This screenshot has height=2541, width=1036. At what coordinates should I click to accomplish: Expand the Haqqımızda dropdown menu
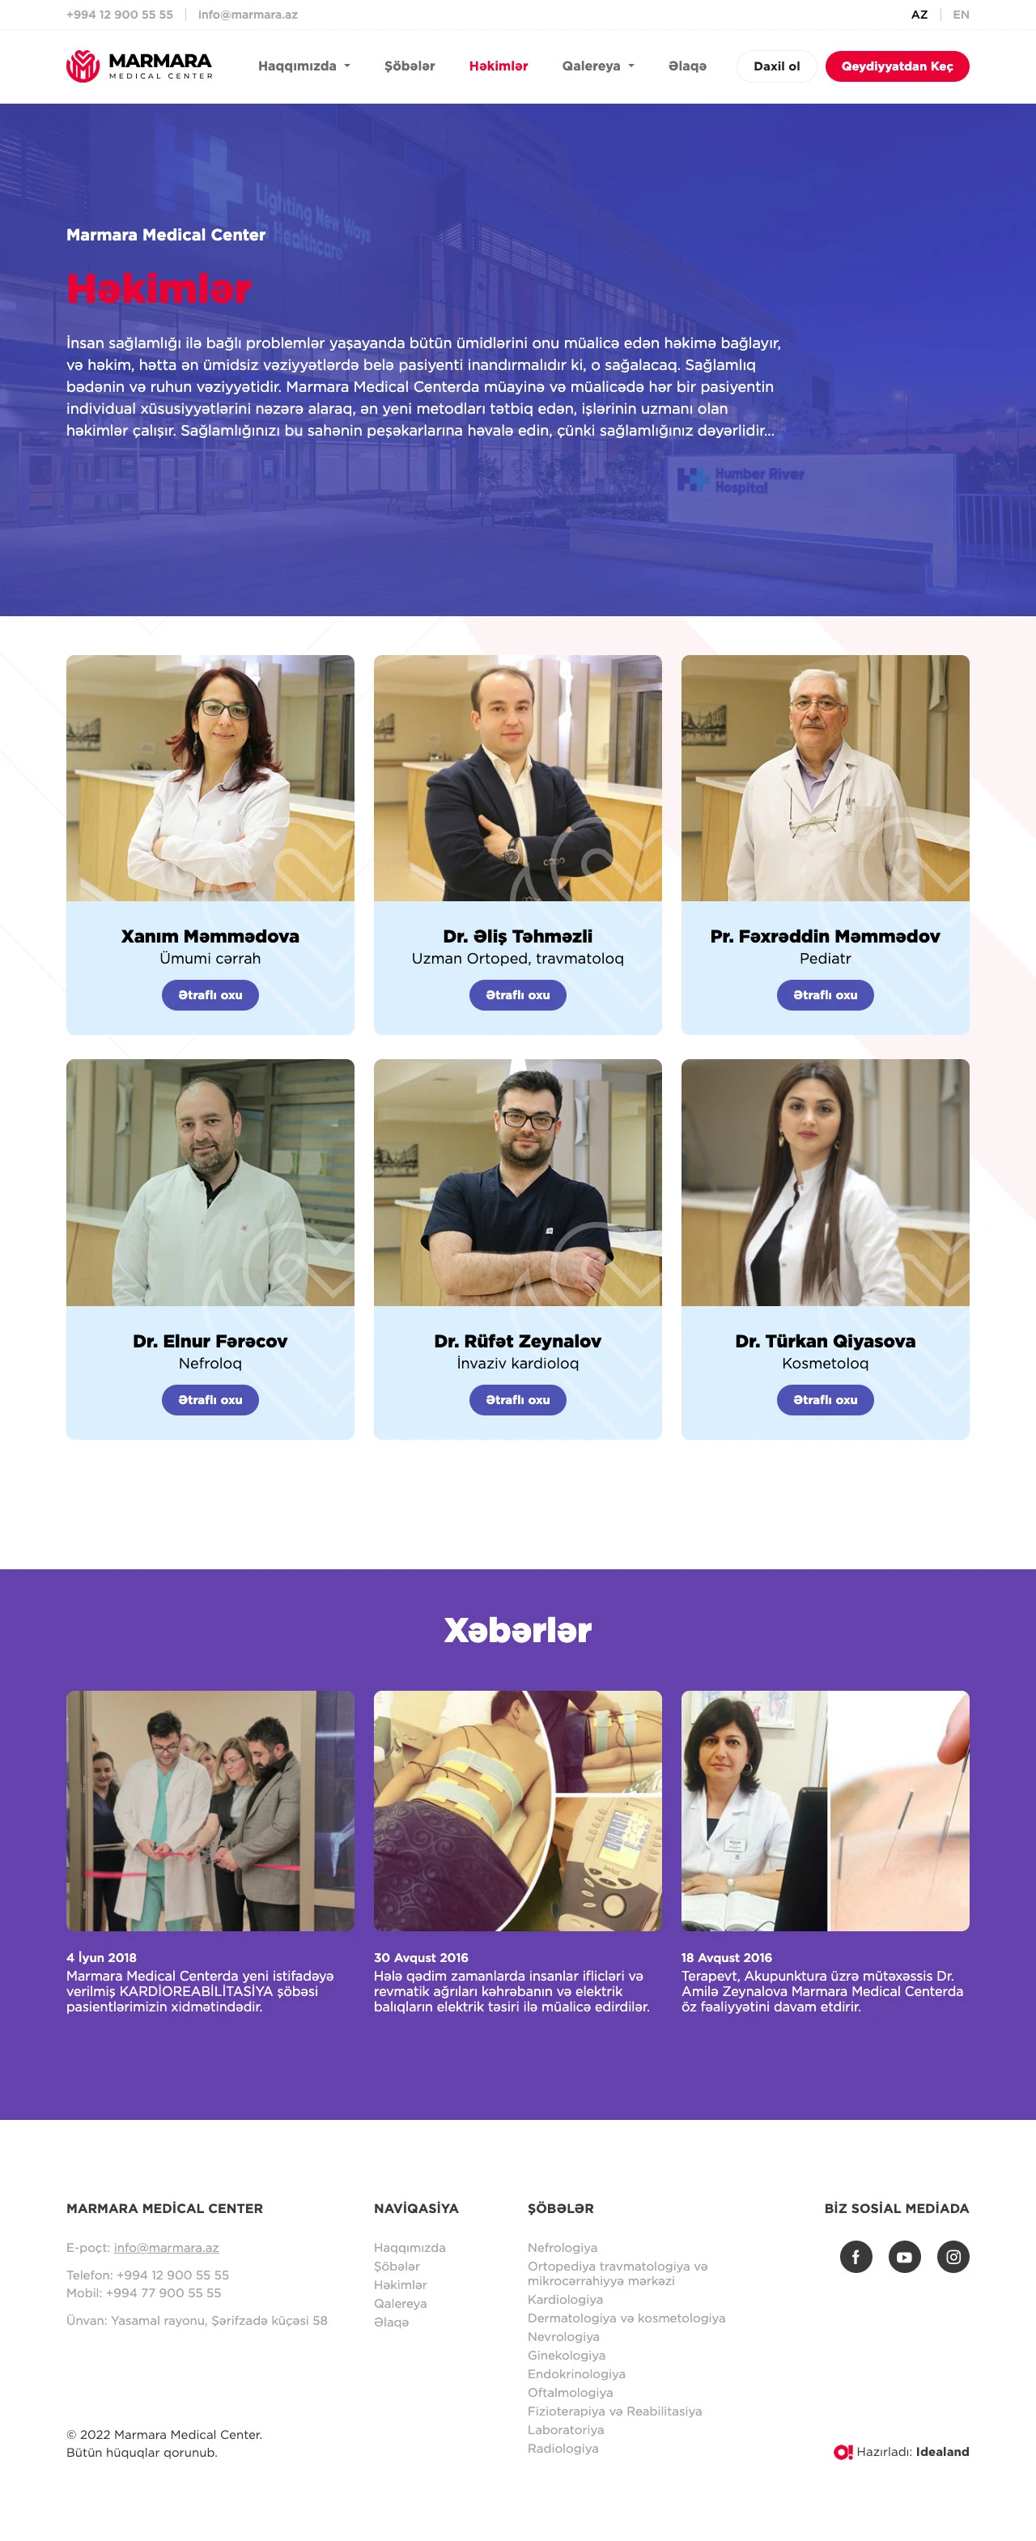(x=304, y=66)
